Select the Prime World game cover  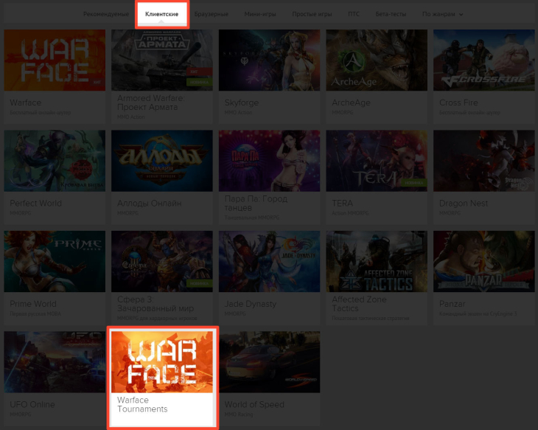(55, 261)
